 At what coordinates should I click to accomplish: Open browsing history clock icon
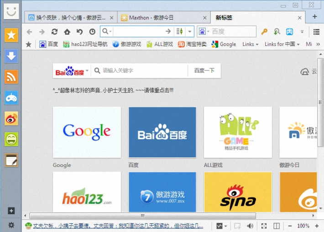tap(92, 32)
